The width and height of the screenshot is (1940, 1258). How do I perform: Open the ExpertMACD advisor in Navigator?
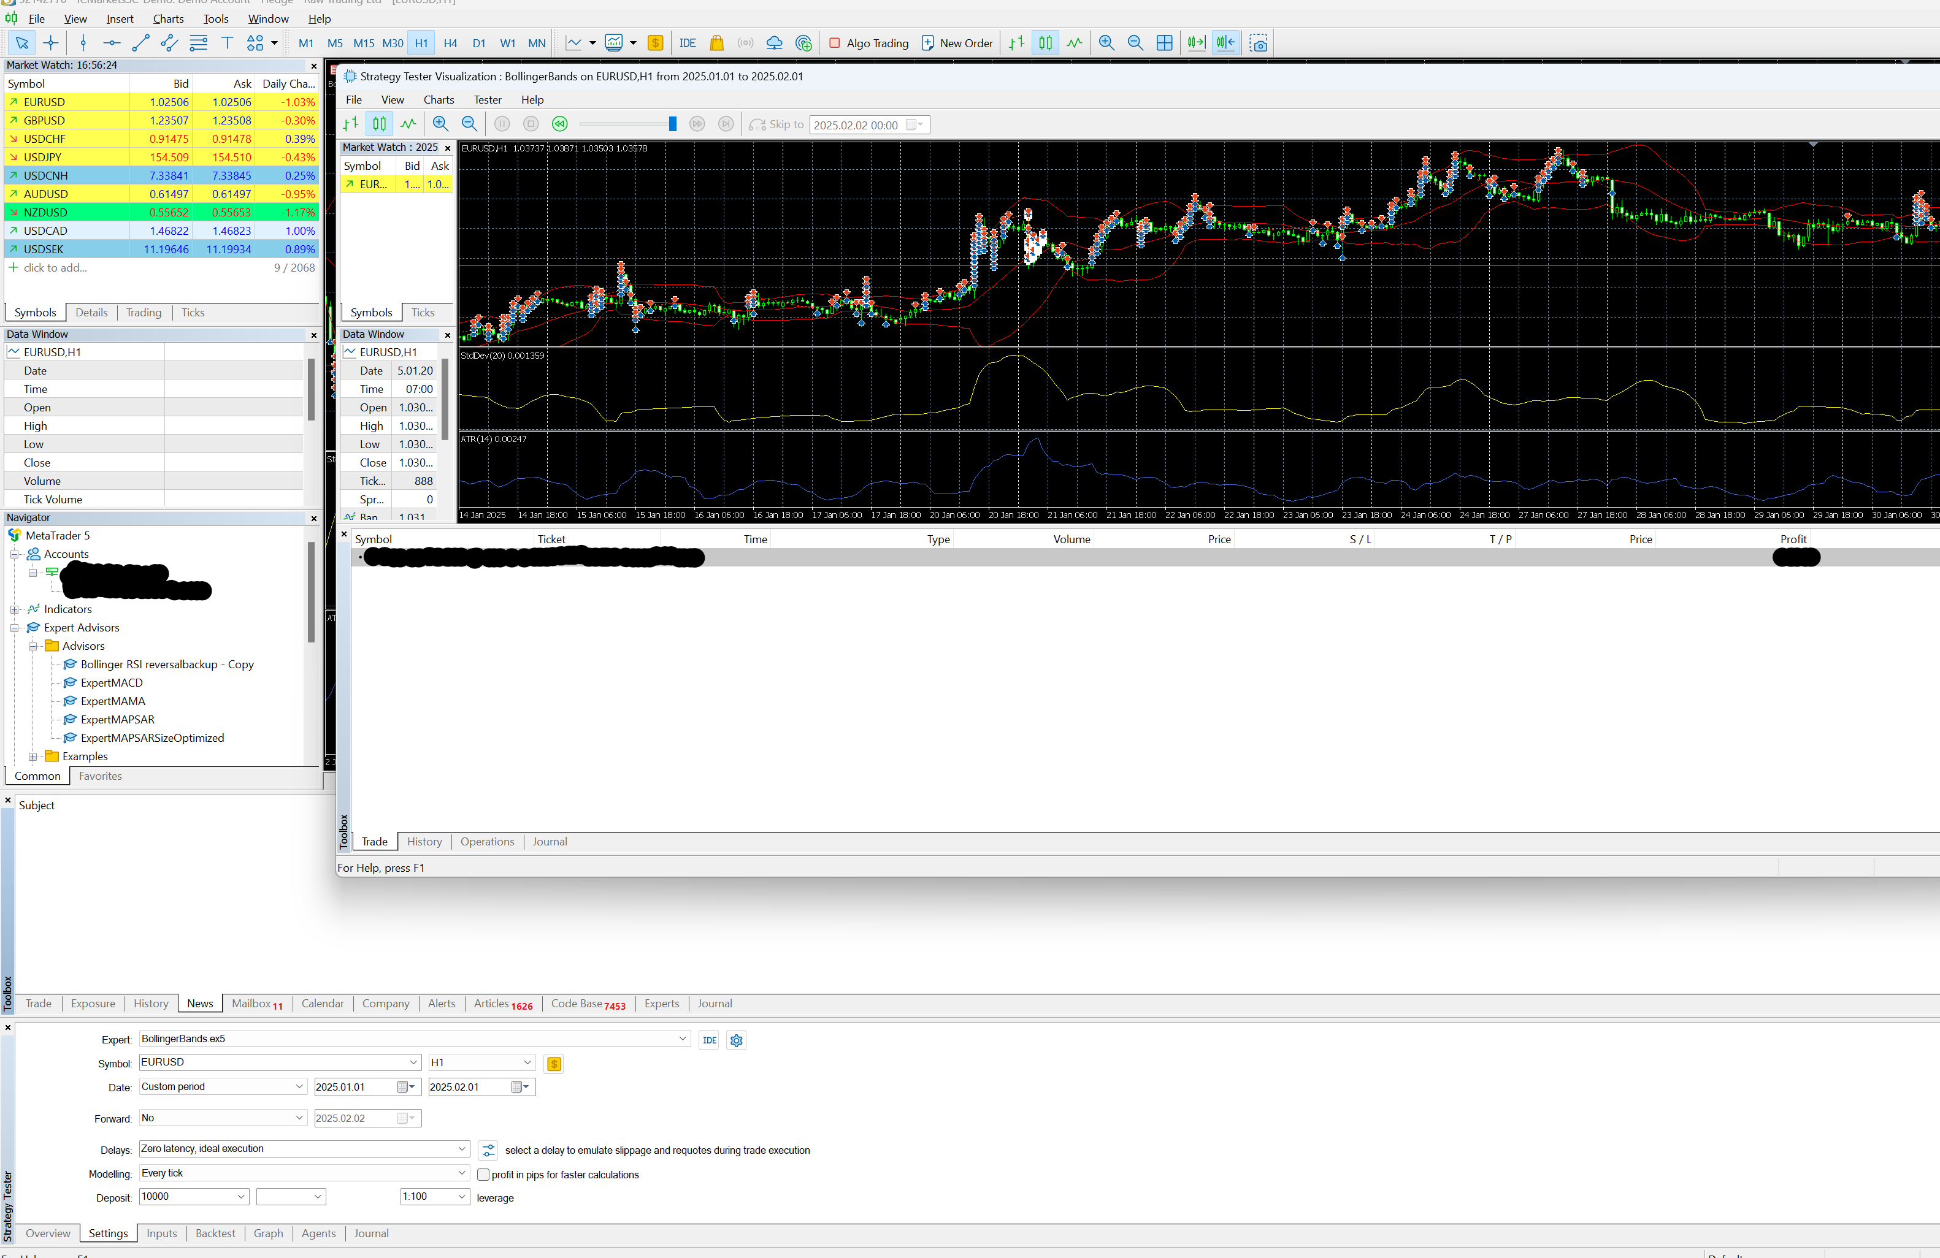click(x=112, y=683)
